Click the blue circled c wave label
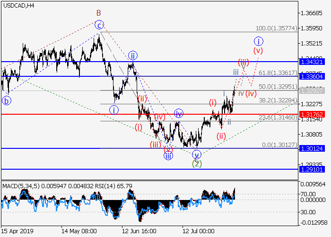 99,25
